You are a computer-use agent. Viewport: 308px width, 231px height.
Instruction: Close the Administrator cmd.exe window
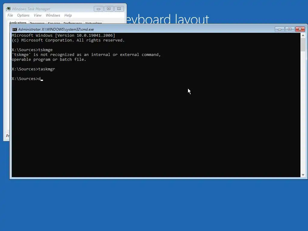point(300,29)
